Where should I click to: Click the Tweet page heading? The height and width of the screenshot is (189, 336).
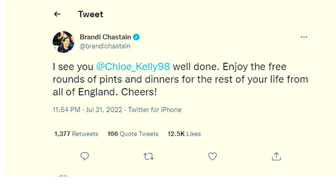click(90, 14)
